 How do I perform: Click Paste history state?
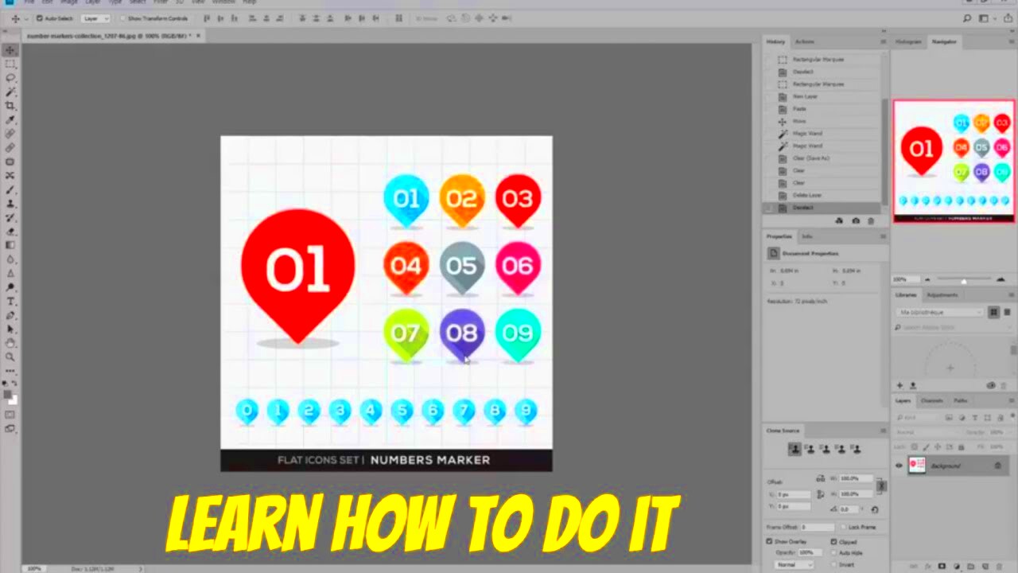coord(799,108)
